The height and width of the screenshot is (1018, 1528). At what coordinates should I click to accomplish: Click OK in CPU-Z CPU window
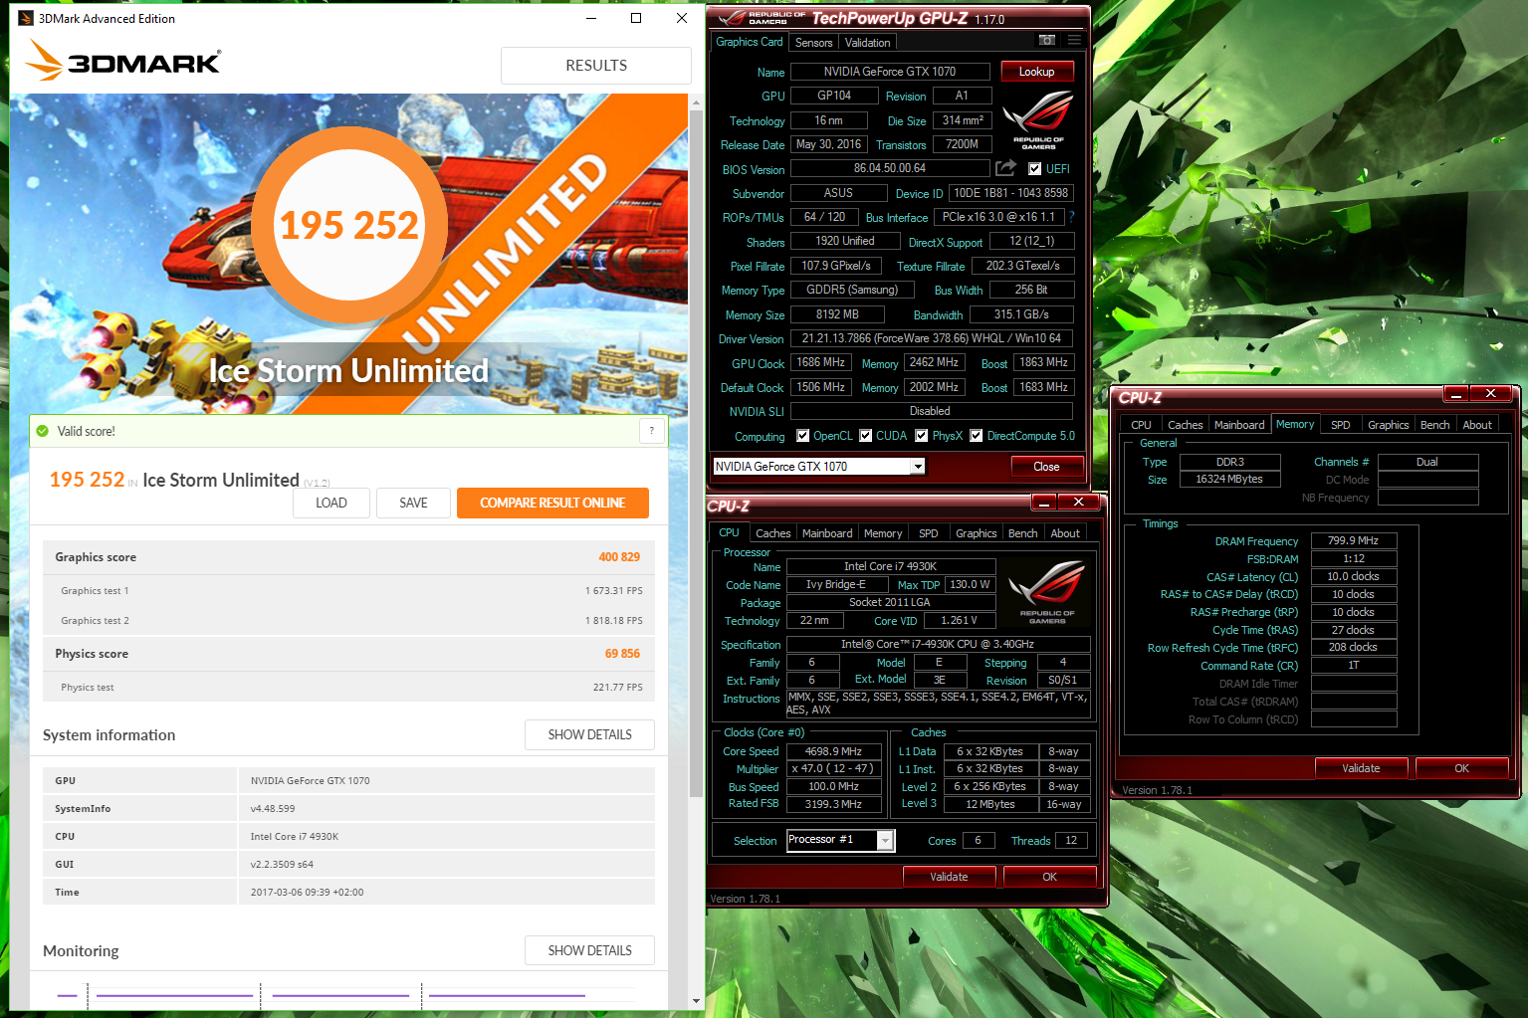(1049, 877)
